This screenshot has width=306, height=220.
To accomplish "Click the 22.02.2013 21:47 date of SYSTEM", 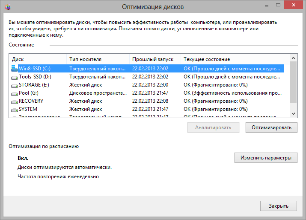I will point(150,109).
